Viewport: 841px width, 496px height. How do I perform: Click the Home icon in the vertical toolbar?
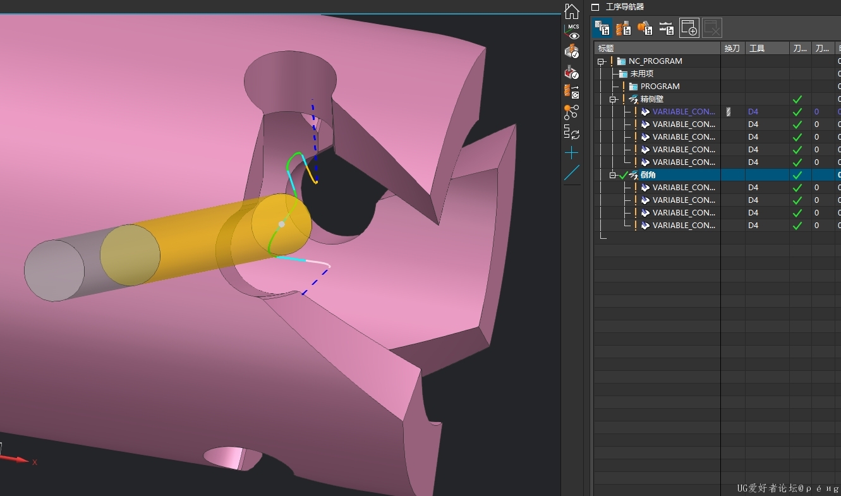click(571, 11)
